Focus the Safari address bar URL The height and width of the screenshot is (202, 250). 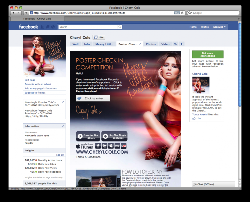pyautogui.click(x=102, y=13)
